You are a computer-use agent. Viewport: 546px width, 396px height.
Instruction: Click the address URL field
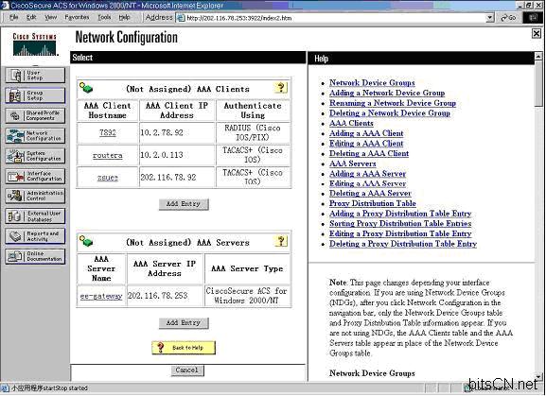click(x=335, y=18)
